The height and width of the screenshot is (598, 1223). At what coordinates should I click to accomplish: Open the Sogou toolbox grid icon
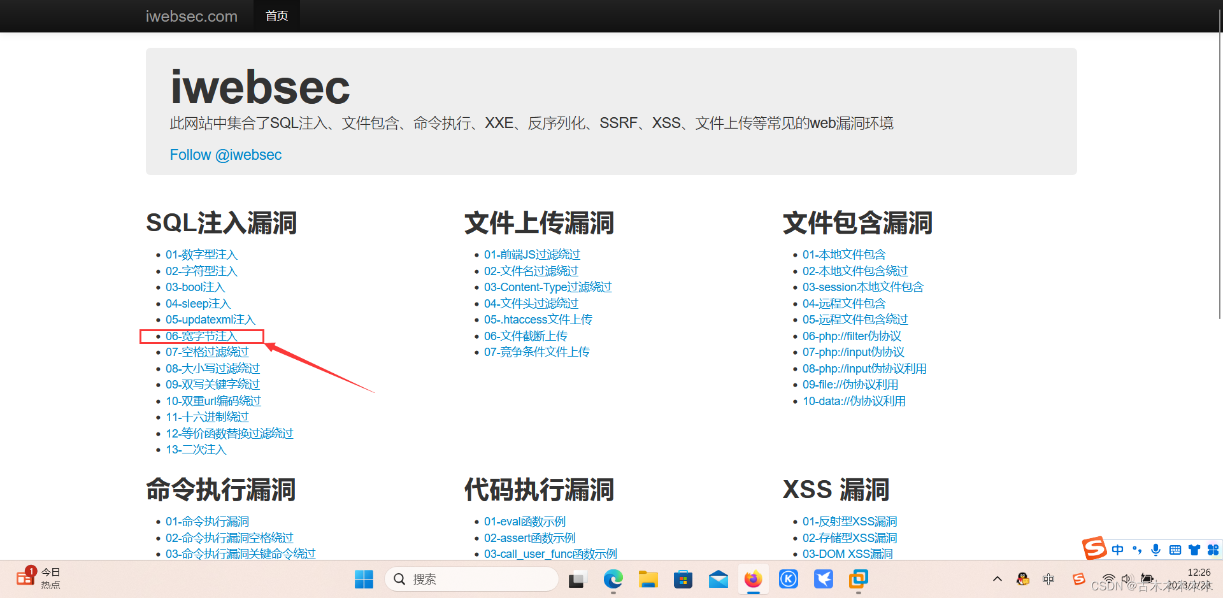[x=1213, y=549]
